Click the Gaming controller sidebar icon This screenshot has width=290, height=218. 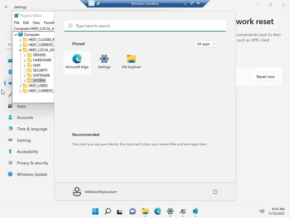(x=10, y=140)
